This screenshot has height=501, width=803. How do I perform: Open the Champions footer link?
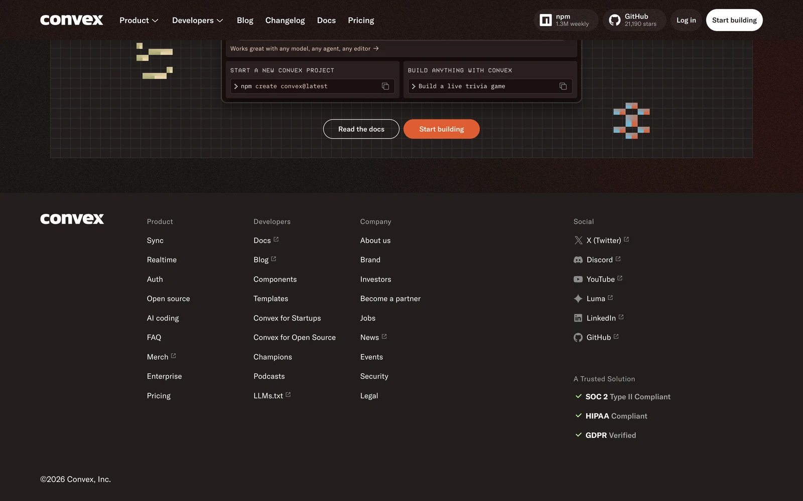(x=273, y=357)
